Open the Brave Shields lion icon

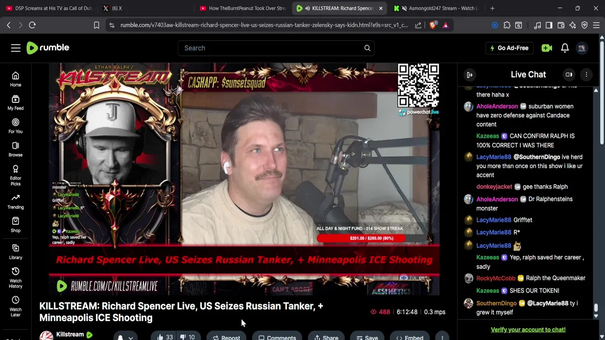(x=432, y=25)
